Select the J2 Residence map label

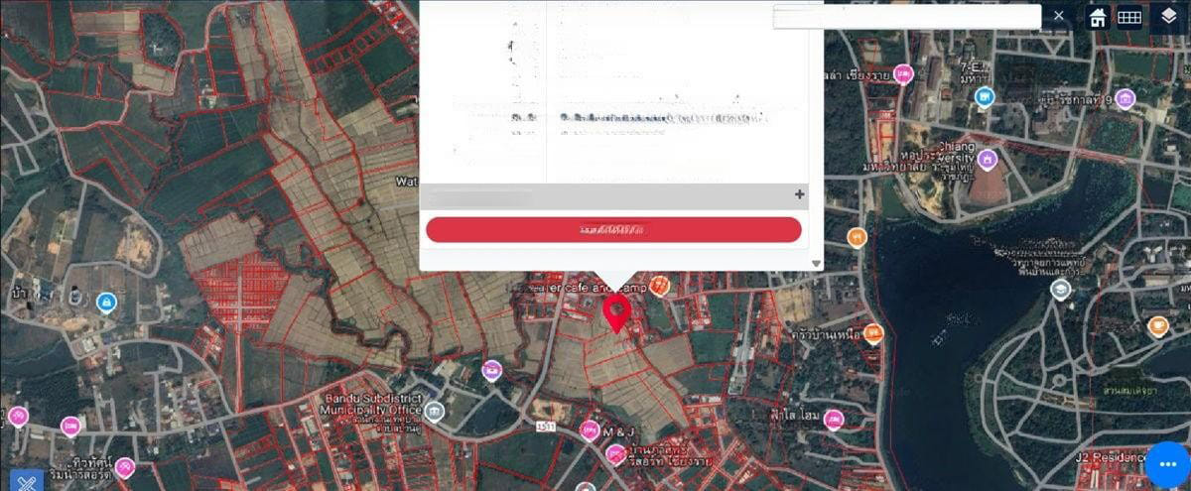click(1108, 457)
